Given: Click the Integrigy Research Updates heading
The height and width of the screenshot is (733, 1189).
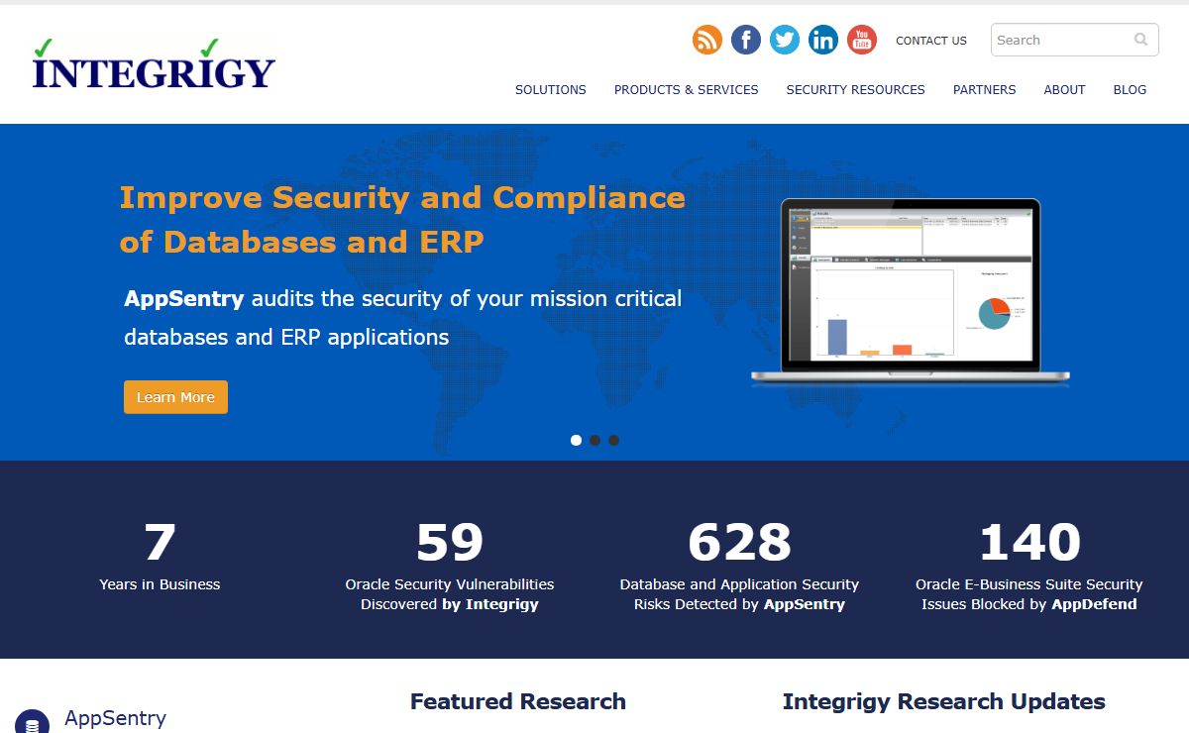Looking at the screenshot, I should point(944,701).
